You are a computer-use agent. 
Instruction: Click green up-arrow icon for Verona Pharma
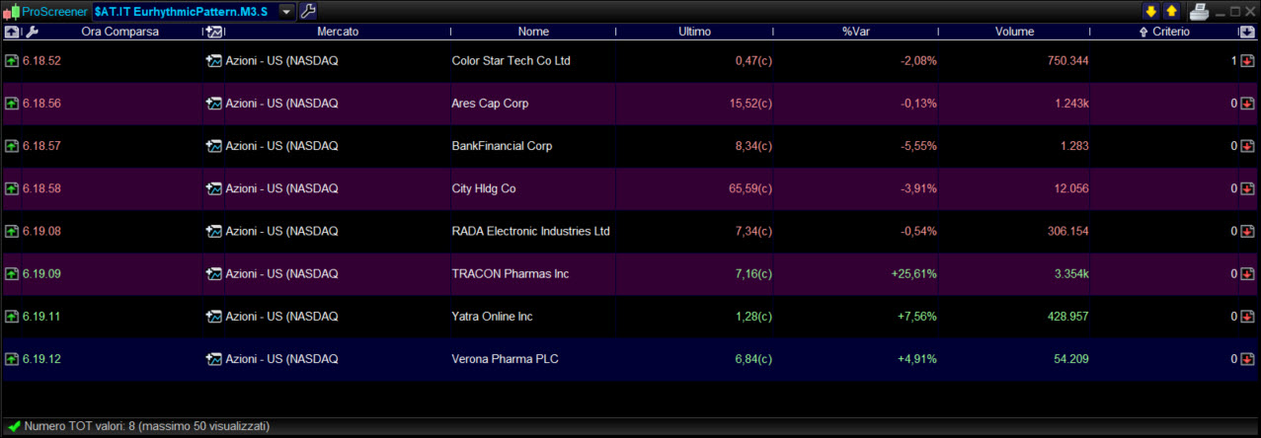(11, 359)
